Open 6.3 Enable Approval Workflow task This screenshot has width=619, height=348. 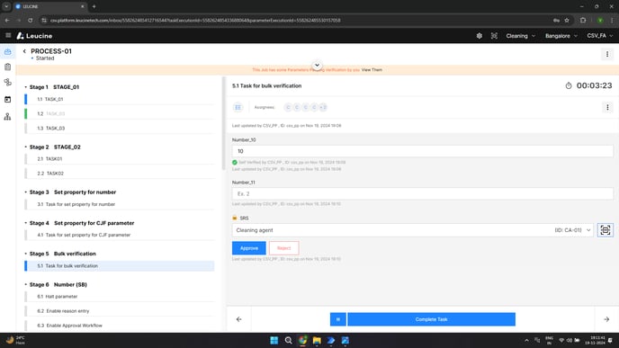point(120,326)
